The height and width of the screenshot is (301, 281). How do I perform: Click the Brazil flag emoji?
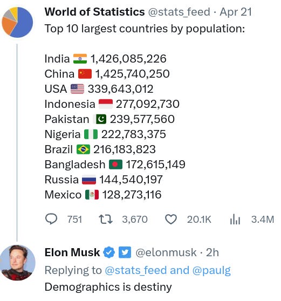tap(83, 149)
